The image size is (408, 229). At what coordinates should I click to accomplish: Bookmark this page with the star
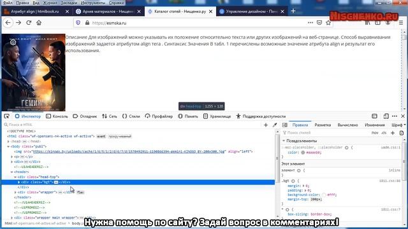click(x=328, y=23)
